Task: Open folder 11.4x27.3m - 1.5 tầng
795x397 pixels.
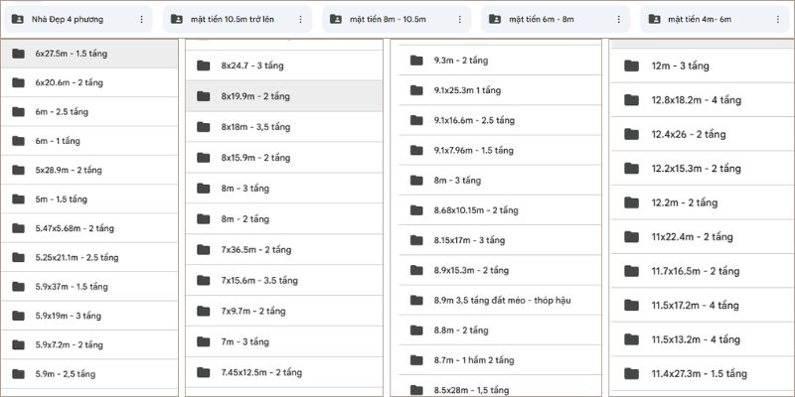Action: tap(698, 373)
